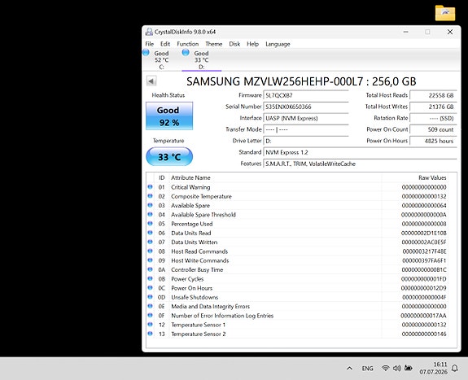Click the Attribute Name column header

(x=190, y=177)
